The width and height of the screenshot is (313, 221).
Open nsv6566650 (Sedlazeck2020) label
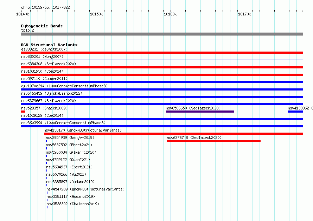click(x=193, y=108)
